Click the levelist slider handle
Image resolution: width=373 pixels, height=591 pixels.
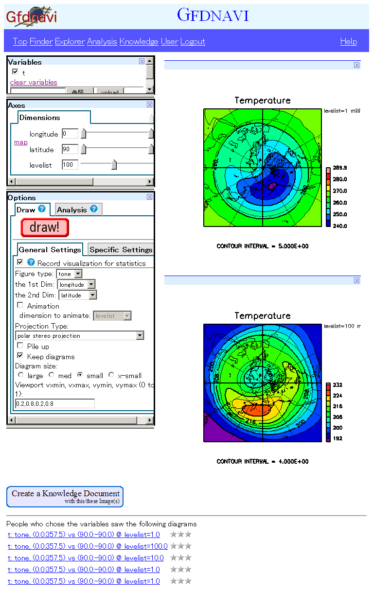click(114, 165)
